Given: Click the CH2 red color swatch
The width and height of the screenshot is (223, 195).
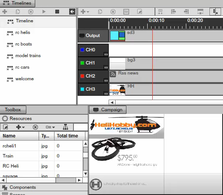Looking at the screenshot, I should [x=82, y=76].
